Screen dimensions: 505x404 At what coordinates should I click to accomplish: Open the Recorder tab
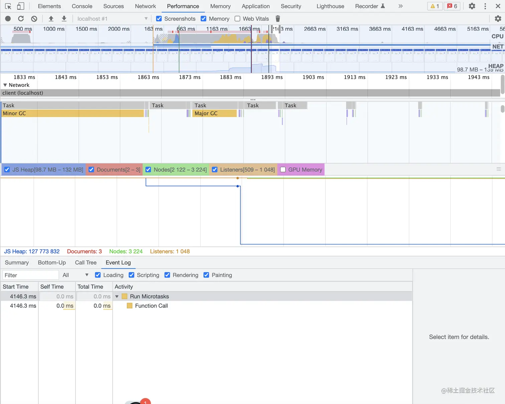tap(370, 6)
